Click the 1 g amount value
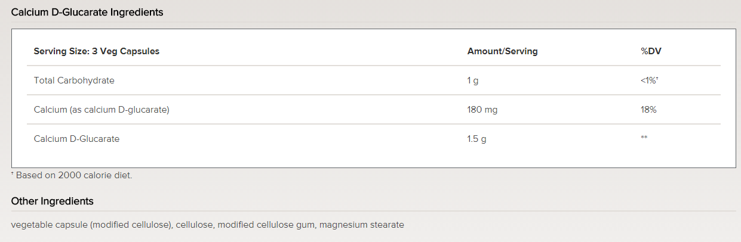 (473, 80)
